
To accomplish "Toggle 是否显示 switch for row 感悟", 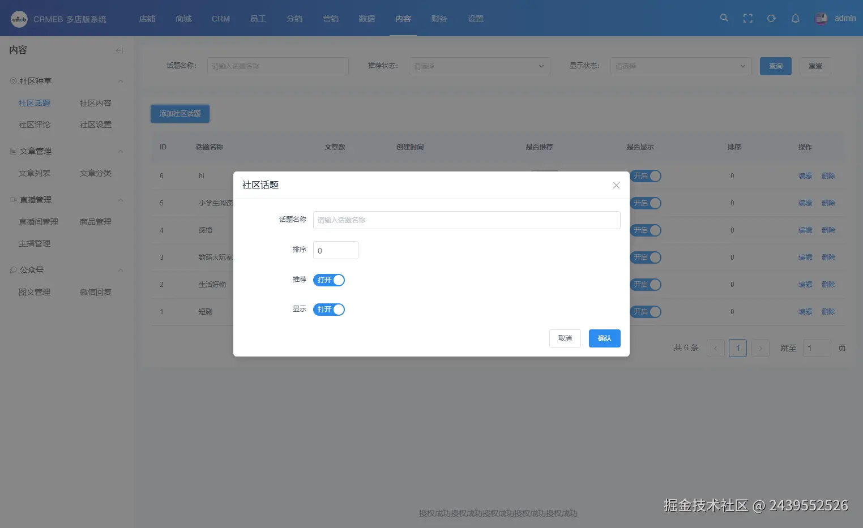I will pyautogui.click(x=646, y=230).
